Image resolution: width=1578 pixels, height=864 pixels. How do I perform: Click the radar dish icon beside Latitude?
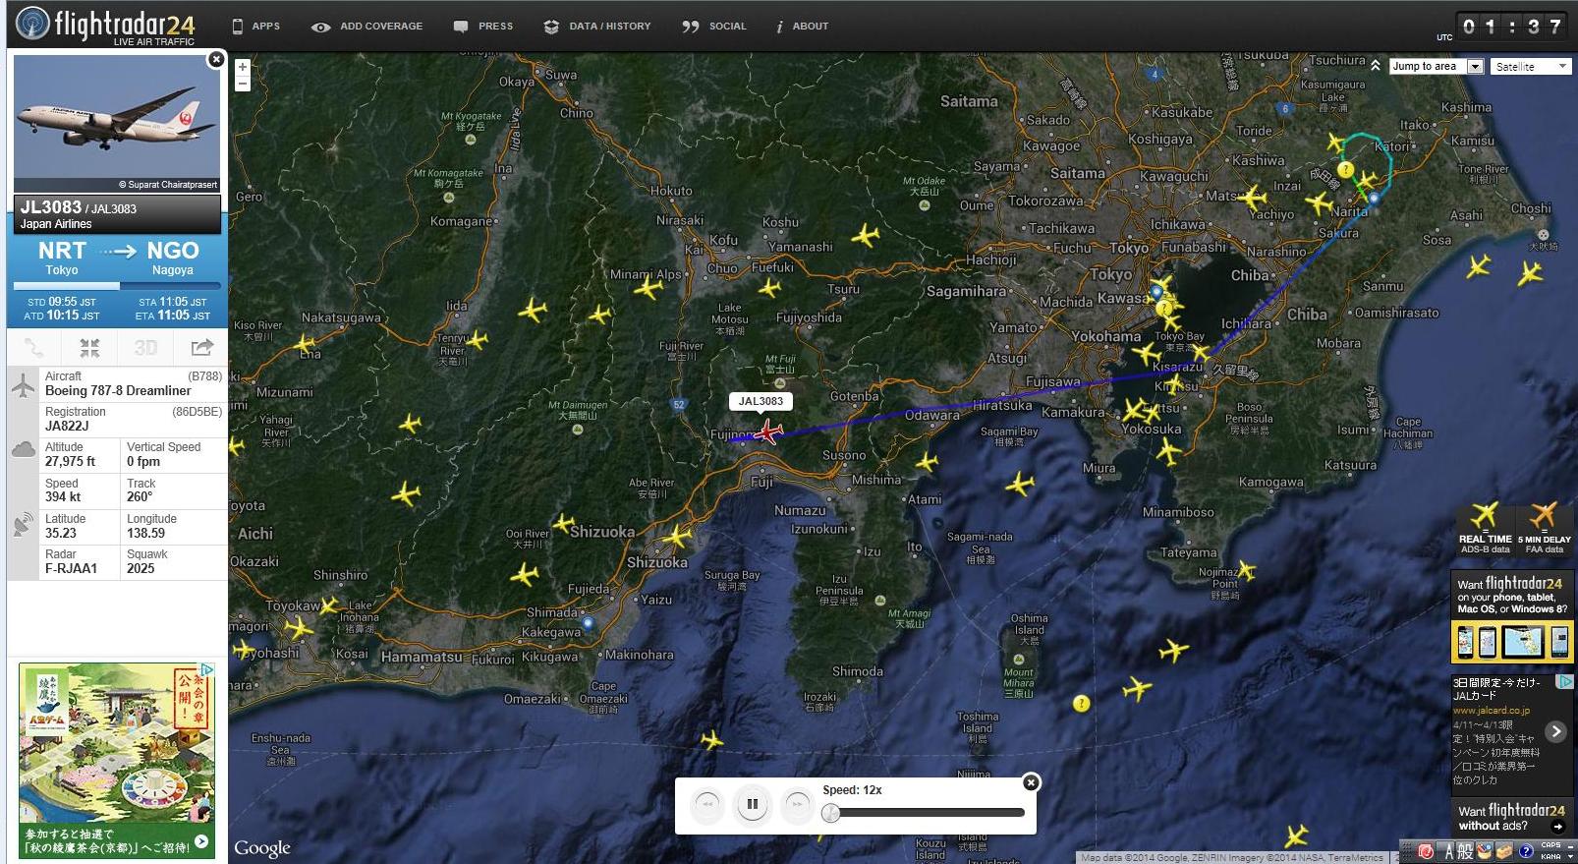[23, 526]
